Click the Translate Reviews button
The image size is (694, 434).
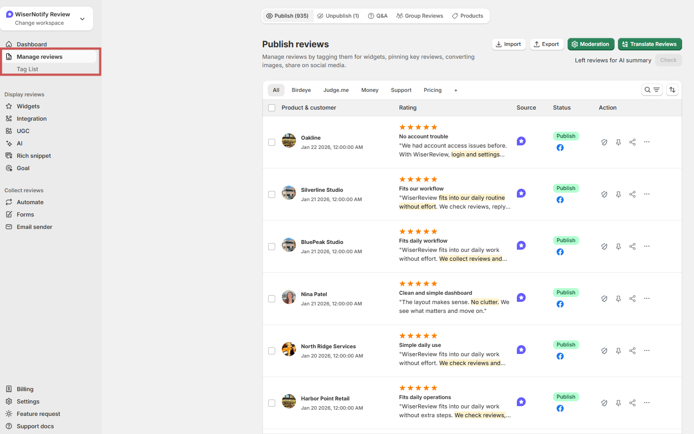coord(649,44)
